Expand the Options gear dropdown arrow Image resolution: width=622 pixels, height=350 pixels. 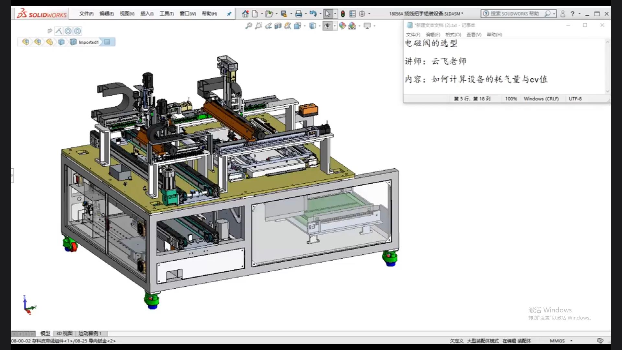(x=369, y=14)
